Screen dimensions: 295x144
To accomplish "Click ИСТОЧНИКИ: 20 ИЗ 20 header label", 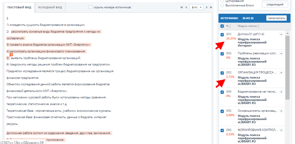I will tap(237, 18).
